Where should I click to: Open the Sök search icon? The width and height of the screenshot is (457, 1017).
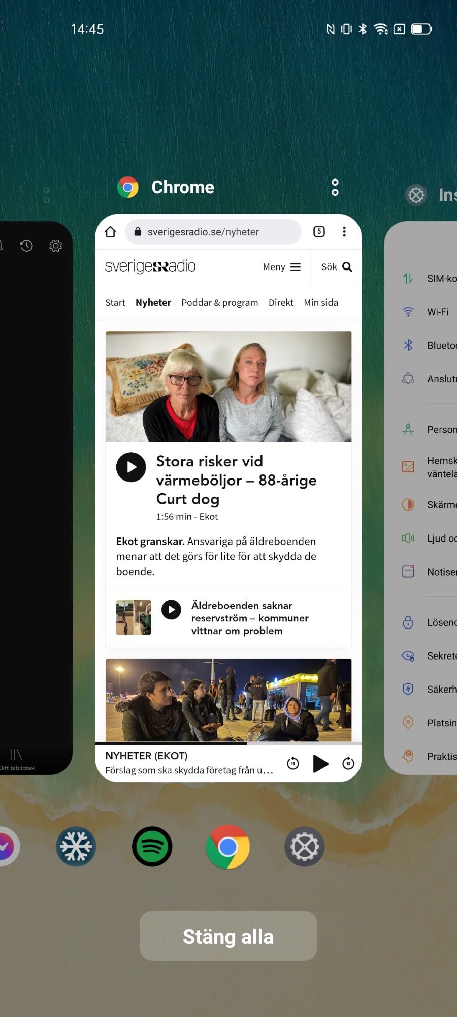point(337,267)
